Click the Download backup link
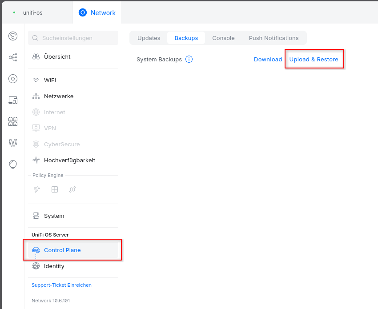378x309 pixels. pos(268,59)
